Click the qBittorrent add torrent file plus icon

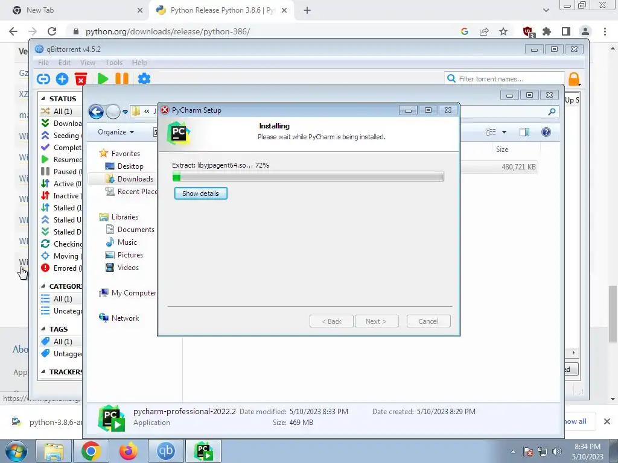click(62, 79)
